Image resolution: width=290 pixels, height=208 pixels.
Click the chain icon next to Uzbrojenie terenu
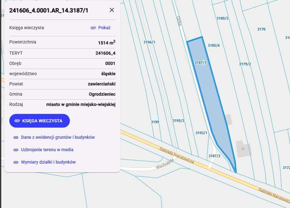tap(15, 150)
